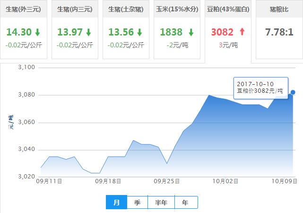This screenshot has height=213, width=303.
Task: Click the green down arrow beside 1838
Action: (x=191, y=32)
